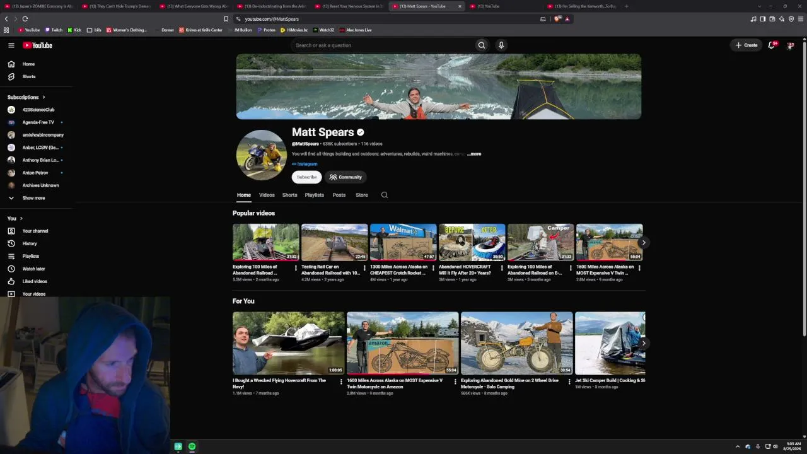Open the channel Playlists tab
Image resolution: width=807 pixels, height=454 pixels.
[x=315, y=195]
